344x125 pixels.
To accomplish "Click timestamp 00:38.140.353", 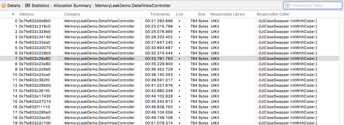I will 159,75.
